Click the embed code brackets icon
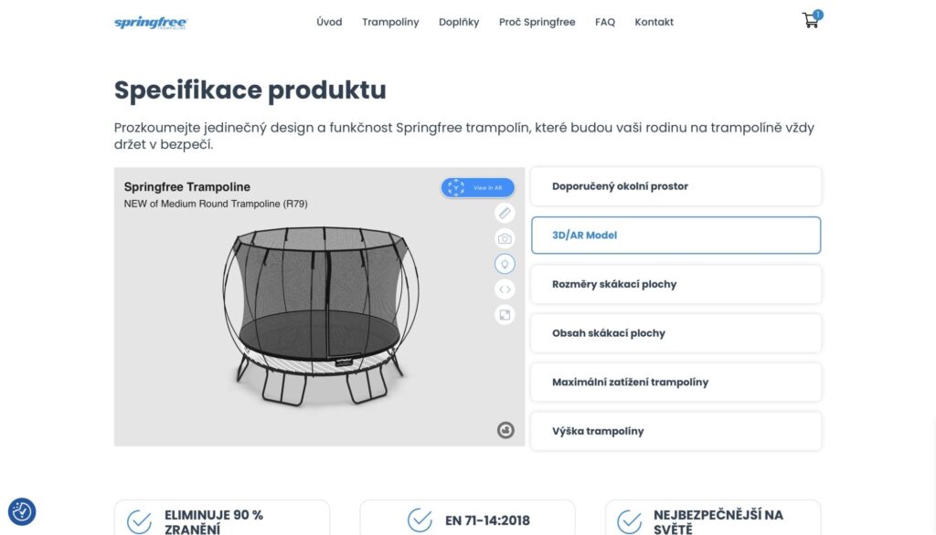 click(x=505, y=289)
